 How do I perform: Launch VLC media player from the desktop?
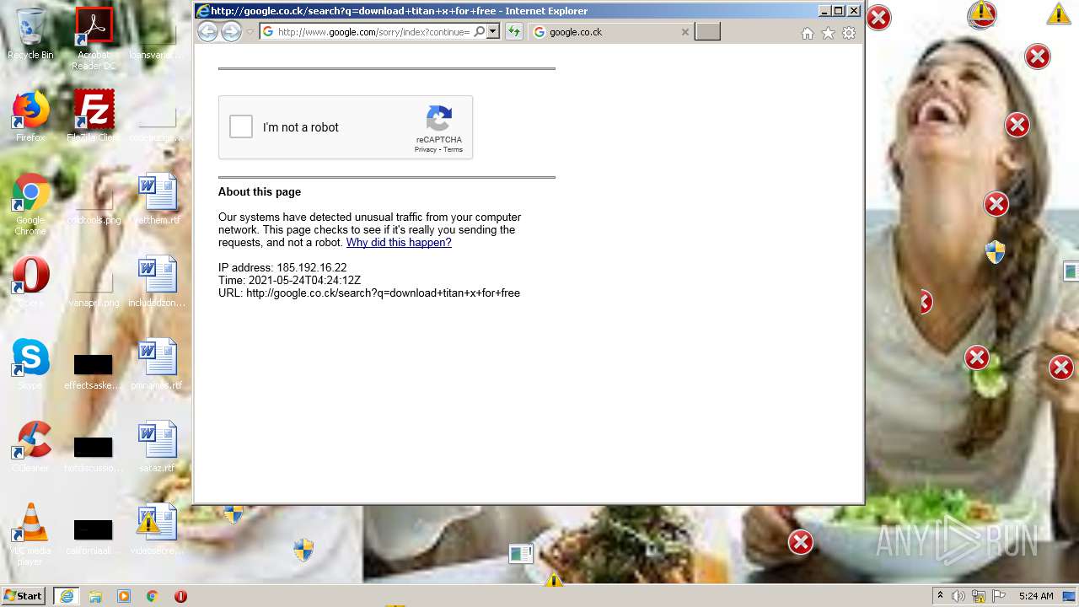coord(30,534)
